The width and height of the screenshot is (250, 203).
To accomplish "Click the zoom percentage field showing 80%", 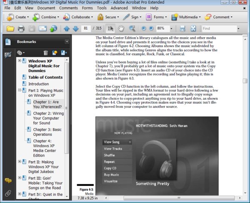I will (x=162, y=28).
